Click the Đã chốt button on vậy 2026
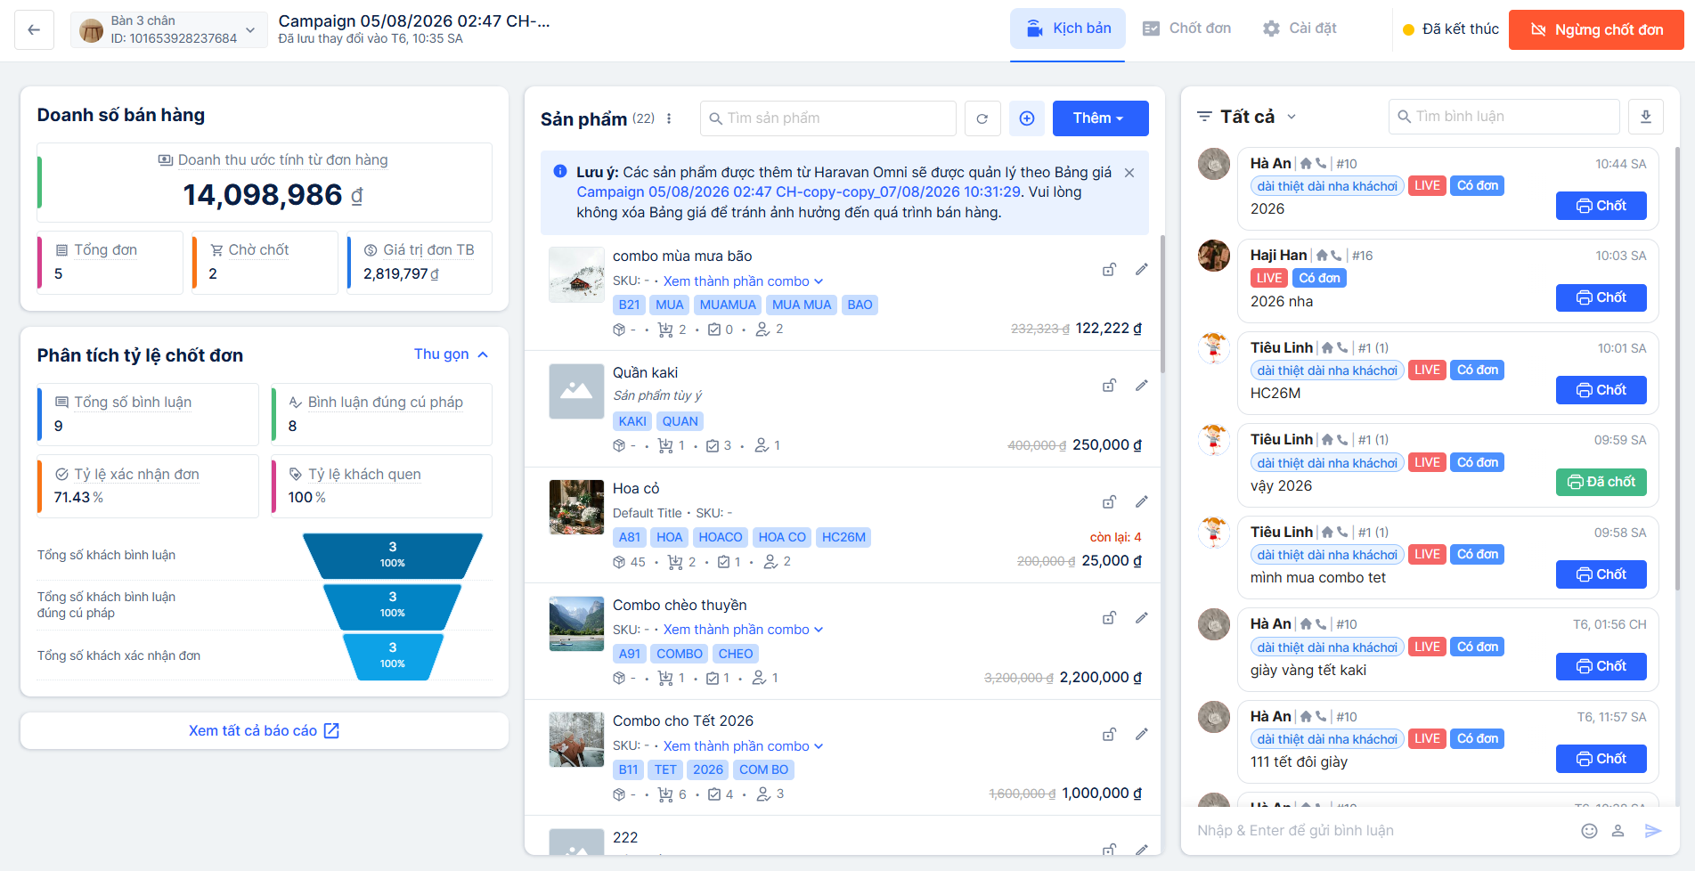Viewport: 1695px width, 871px height. pos(1601,482)
